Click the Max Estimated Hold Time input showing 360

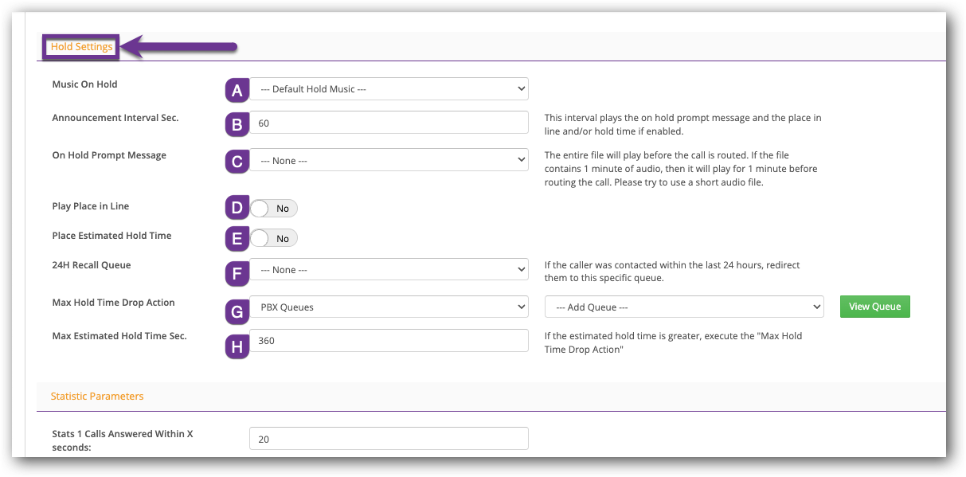tap(389, 340)
